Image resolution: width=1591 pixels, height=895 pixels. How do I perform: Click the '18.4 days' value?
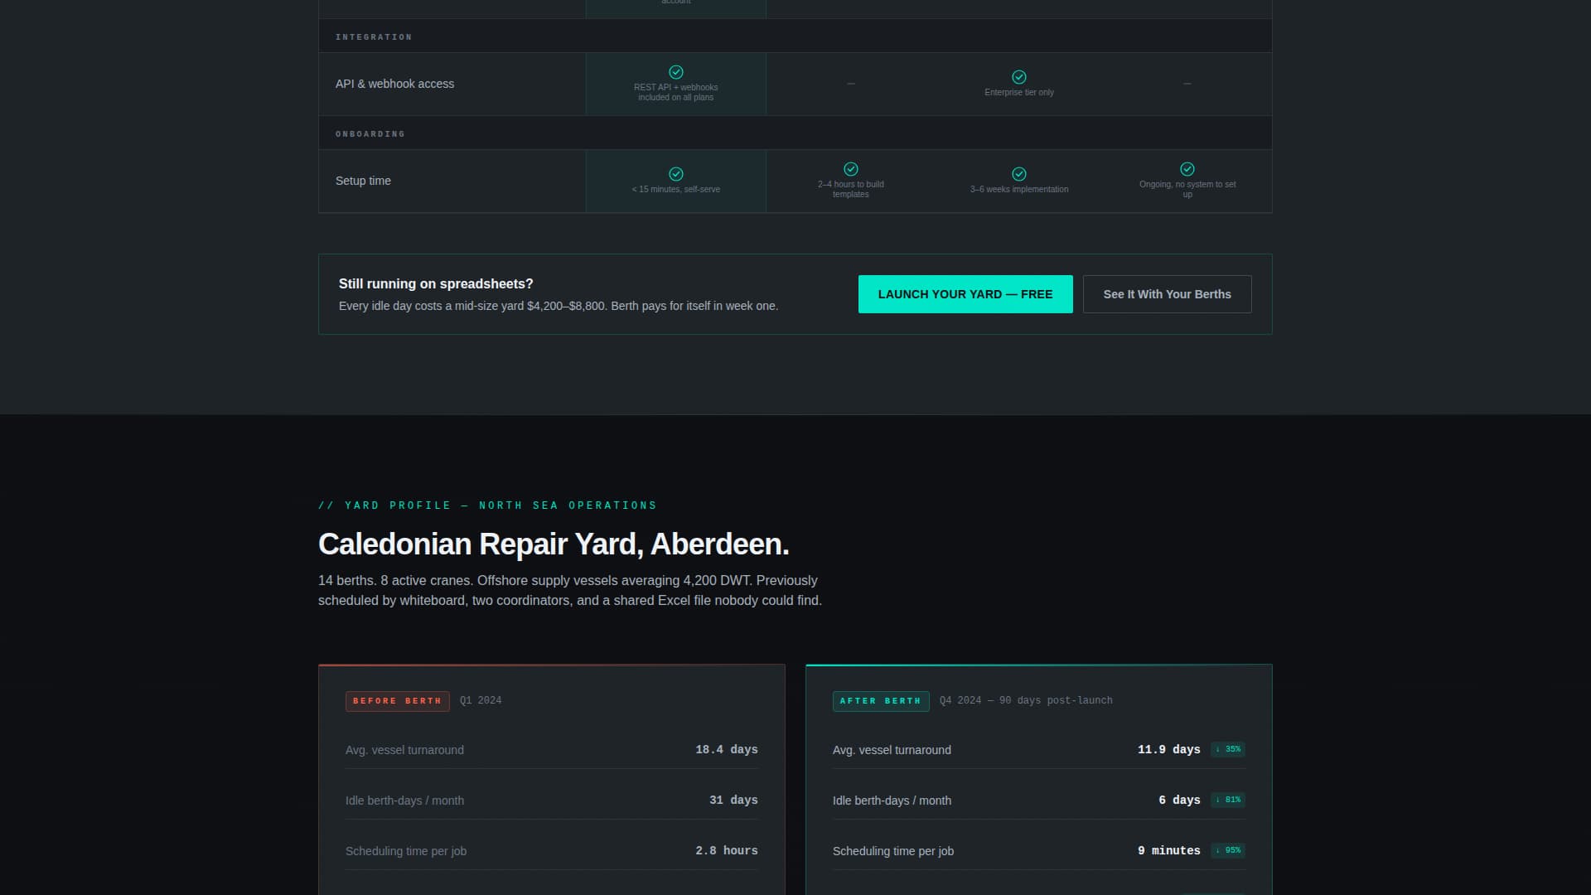(727, 749)
